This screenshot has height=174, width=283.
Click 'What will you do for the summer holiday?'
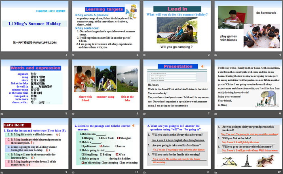click(177, 15)
